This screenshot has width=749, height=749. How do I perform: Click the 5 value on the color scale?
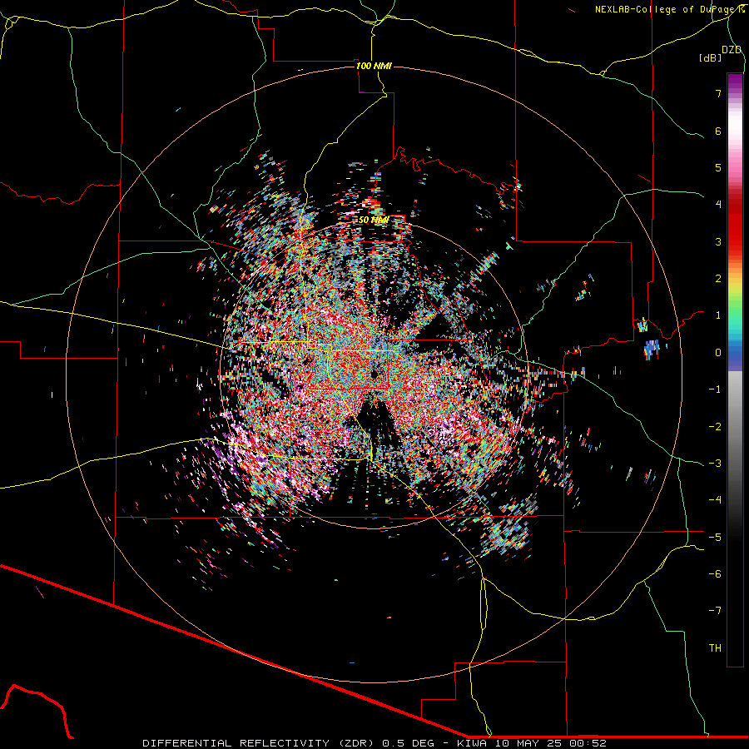pos(718,167)
